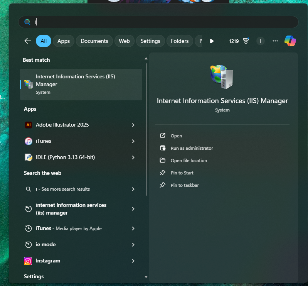
Task: Expand Adobe Illustrator 2025 details chevron
Action: 133,125
